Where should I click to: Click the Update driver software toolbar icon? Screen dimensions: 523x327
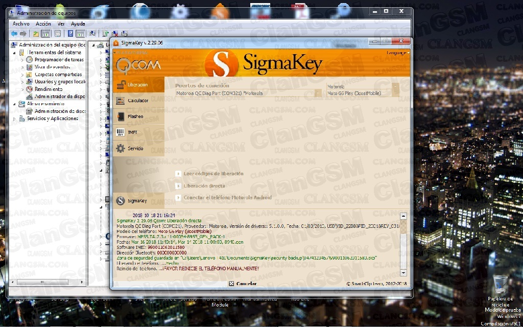point(106,33)
